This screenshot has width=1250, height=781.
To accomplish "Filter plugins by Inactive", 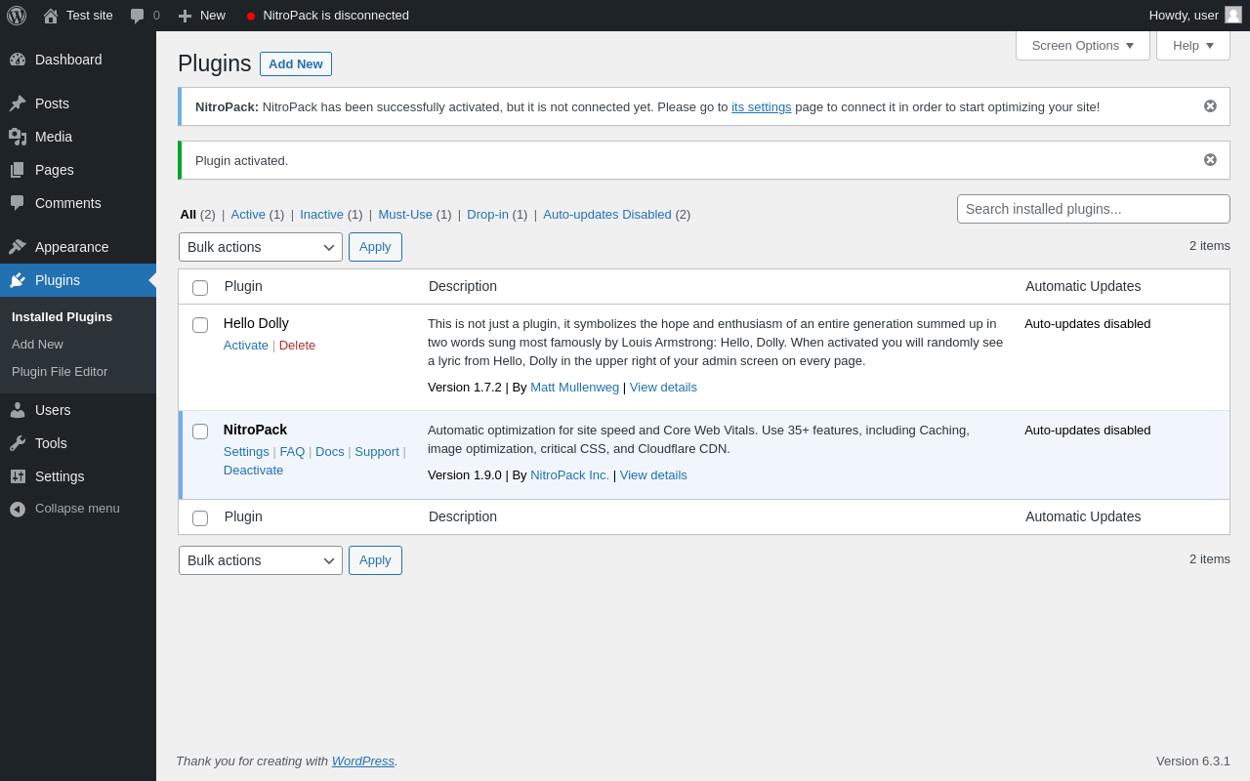I will [x=321, y=215].
